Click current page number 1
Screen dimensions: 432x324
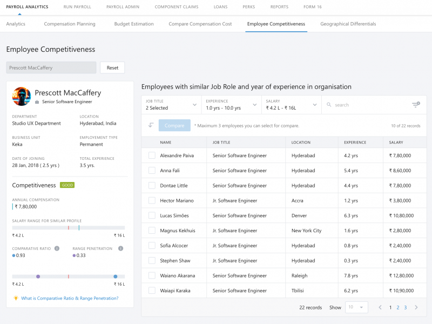[390, 307]
